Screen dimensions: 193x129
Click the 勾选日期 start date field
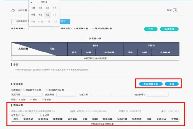[x=101, y=95]
